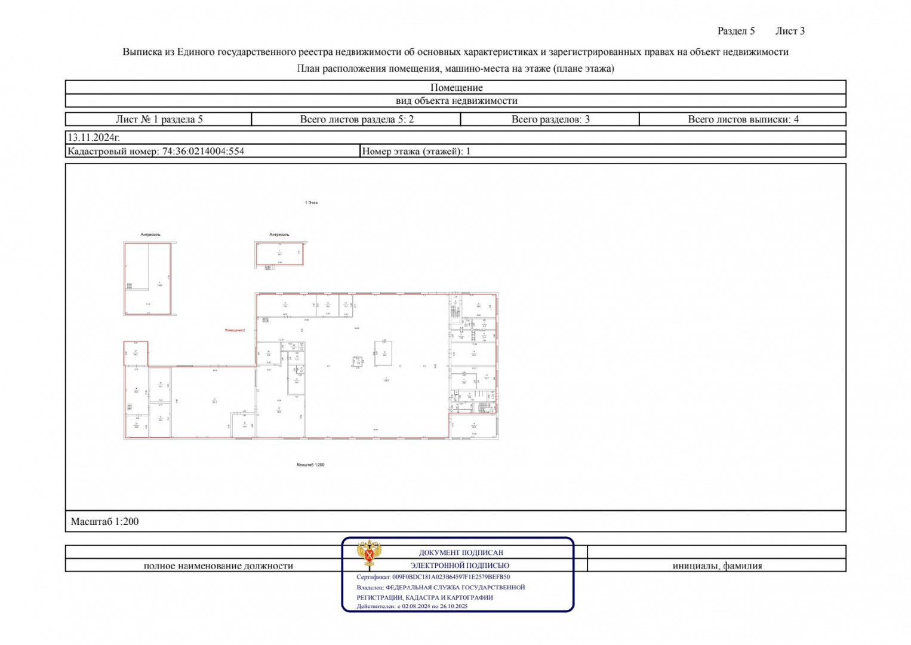Click the small right Антресоль plan drawing
Screen dimensions: 911x645
[279, 254]
